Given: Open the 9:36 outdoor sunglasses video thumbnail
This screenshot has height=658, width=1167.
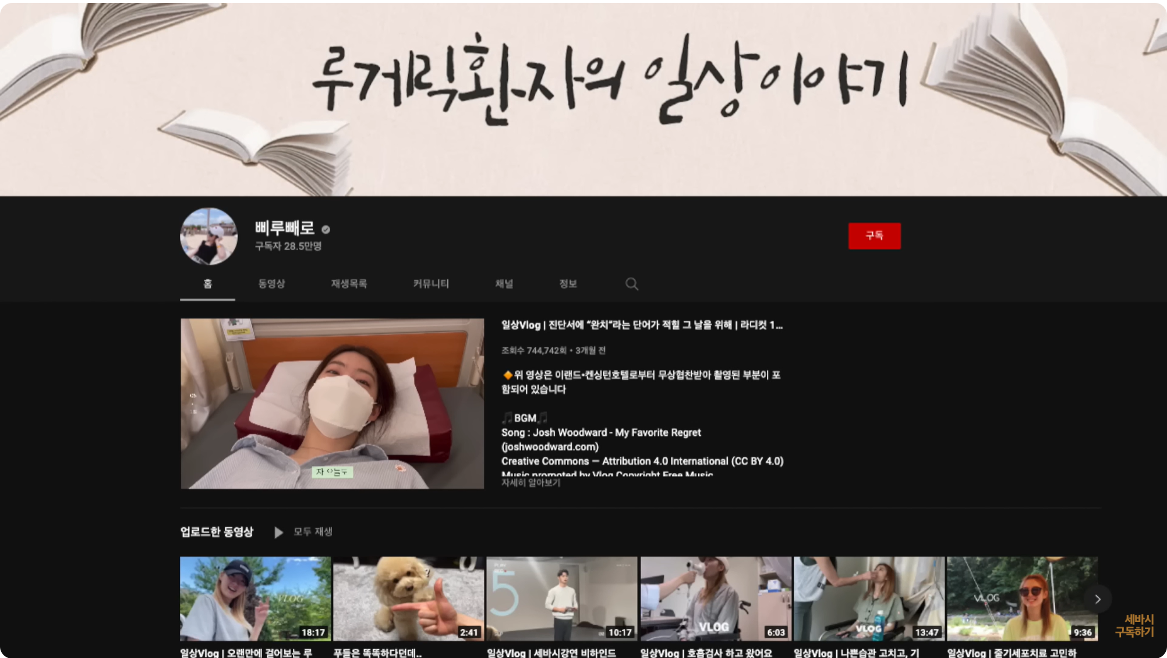Looking at the screenshot, I should [1022, 599].
